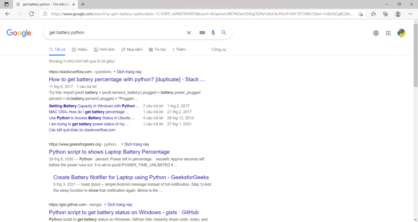Open the Google apps grid
418x222 pixels.
(x=388, y=33)
